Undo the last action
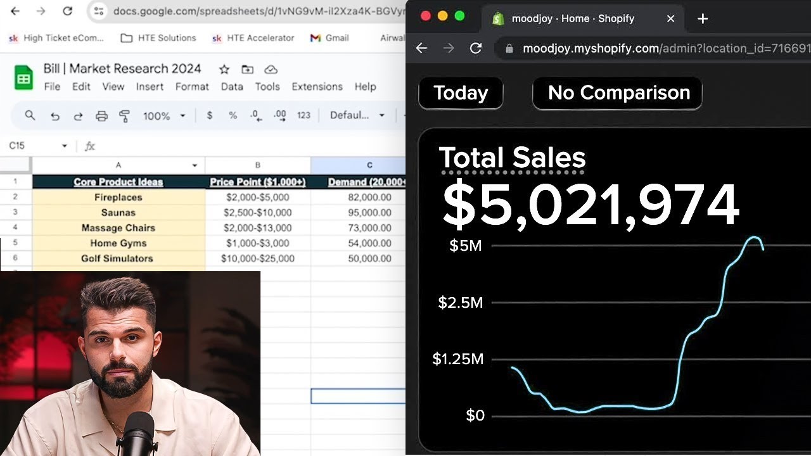 pyautogui.click(x=56, y=116)
